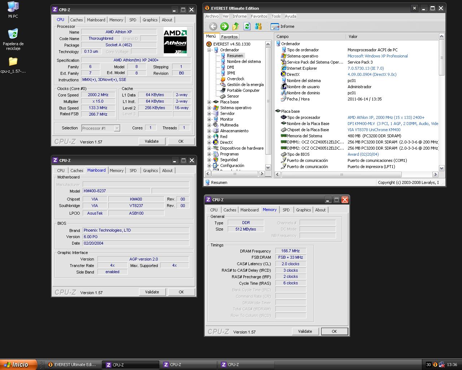Click the Campo column header

tap(309, 36)
